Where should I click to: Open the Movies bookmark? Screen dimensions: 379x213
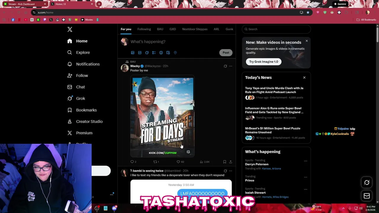[87, 20]
